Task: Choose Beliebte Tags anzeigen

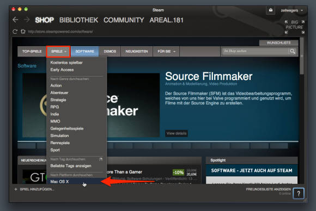Action: tap(71, 166)
